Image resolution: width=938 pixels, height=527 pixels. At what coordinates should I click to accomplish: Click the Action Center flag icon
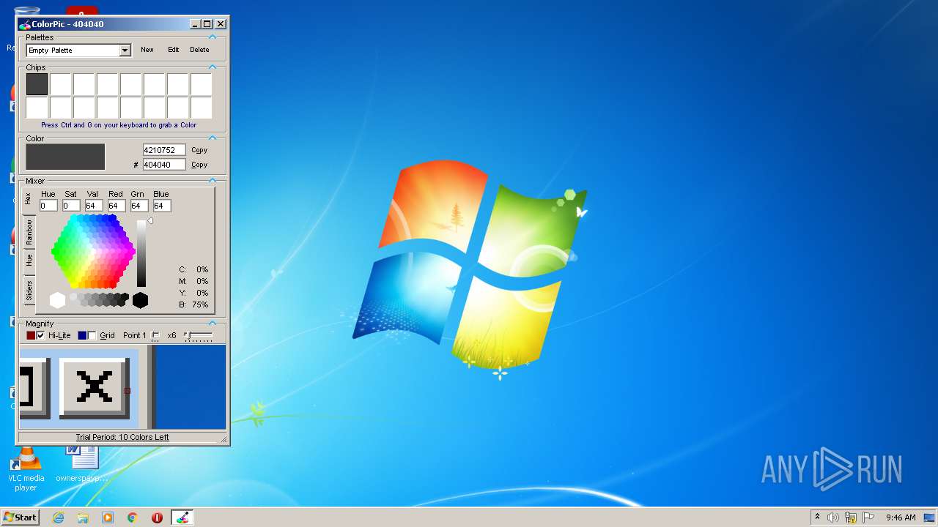(x=868, y=517)
